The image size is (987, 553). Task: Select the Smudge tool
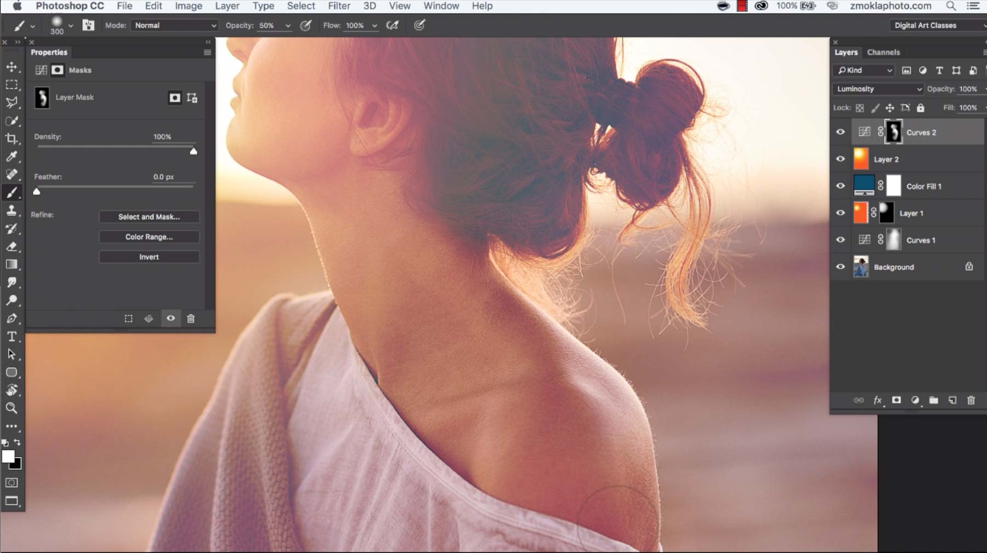pyautogui.click(x=12, y=282)
